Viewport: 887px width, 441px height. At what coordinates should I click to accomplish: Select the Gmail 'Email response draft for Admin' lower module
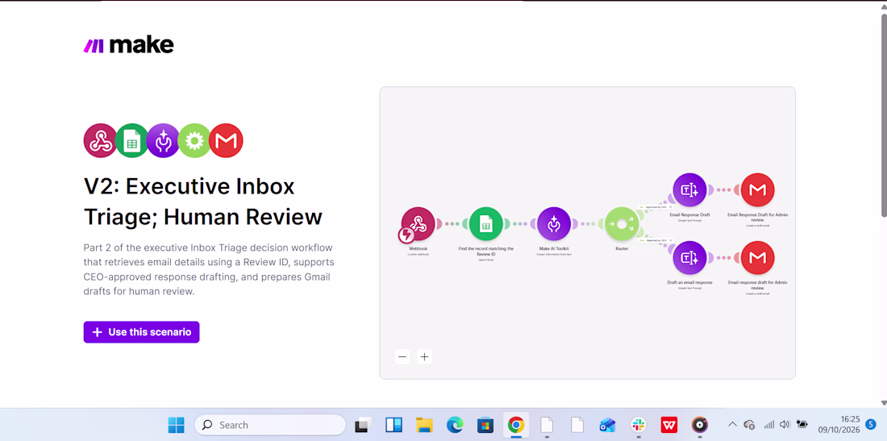pyautogui.click(x=757, y=258)
